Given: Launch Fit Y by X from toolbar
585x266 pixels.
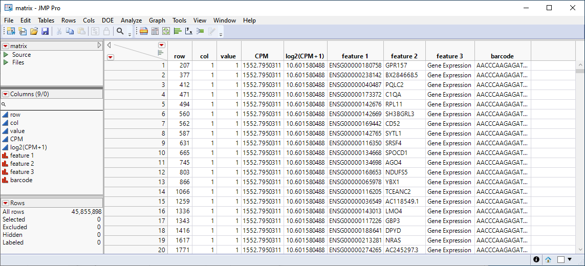Looking at the screenshot, I should pyautogui.click(x=188, y=31).
